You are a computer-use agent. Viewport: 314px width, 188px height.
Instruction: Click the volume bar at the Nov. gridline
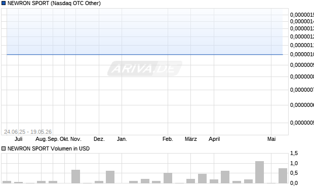tap(75, 176)
